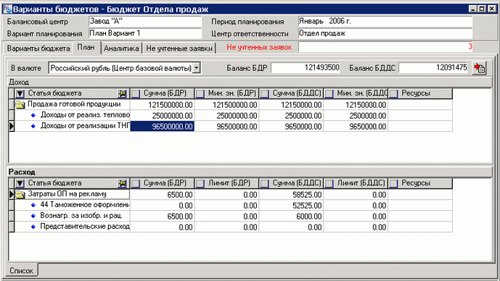This screenshot has width=500, height=281.
Task: Click the Период планирования field
Action: coord(385,21)
